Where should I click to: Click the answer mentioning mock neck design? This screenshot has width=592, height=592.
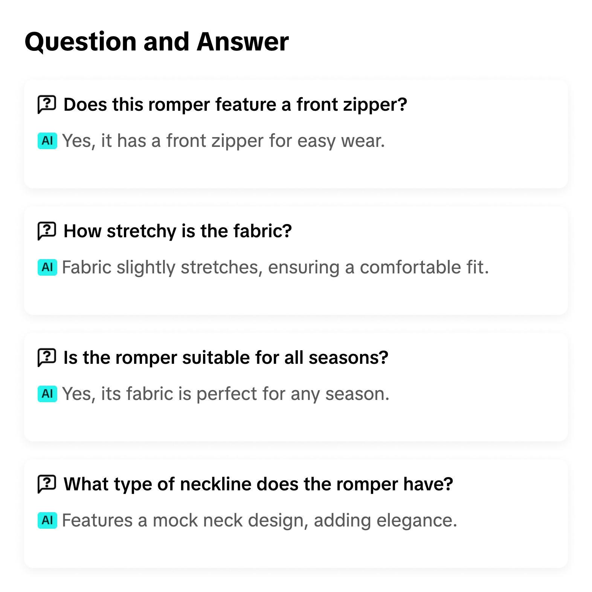click(259, 520)
